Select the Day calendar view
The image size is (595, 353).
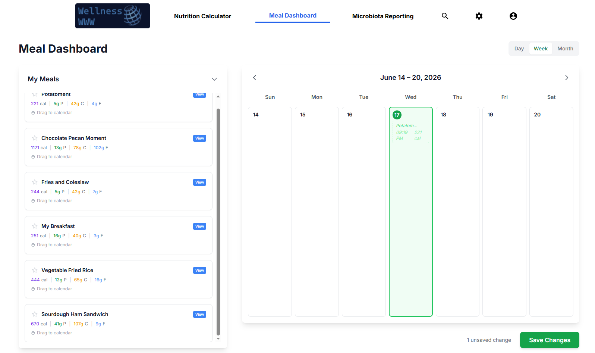coord(519,49)
